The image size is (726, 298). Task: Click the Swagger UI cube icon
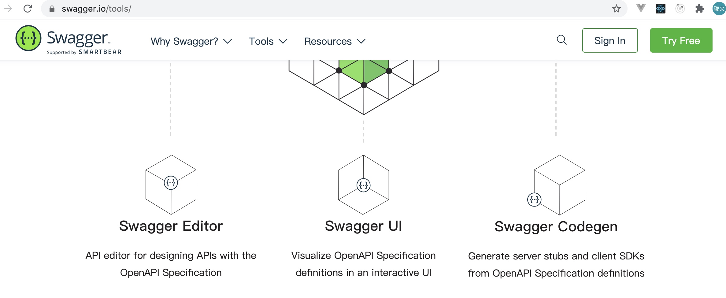click(363, 184)
